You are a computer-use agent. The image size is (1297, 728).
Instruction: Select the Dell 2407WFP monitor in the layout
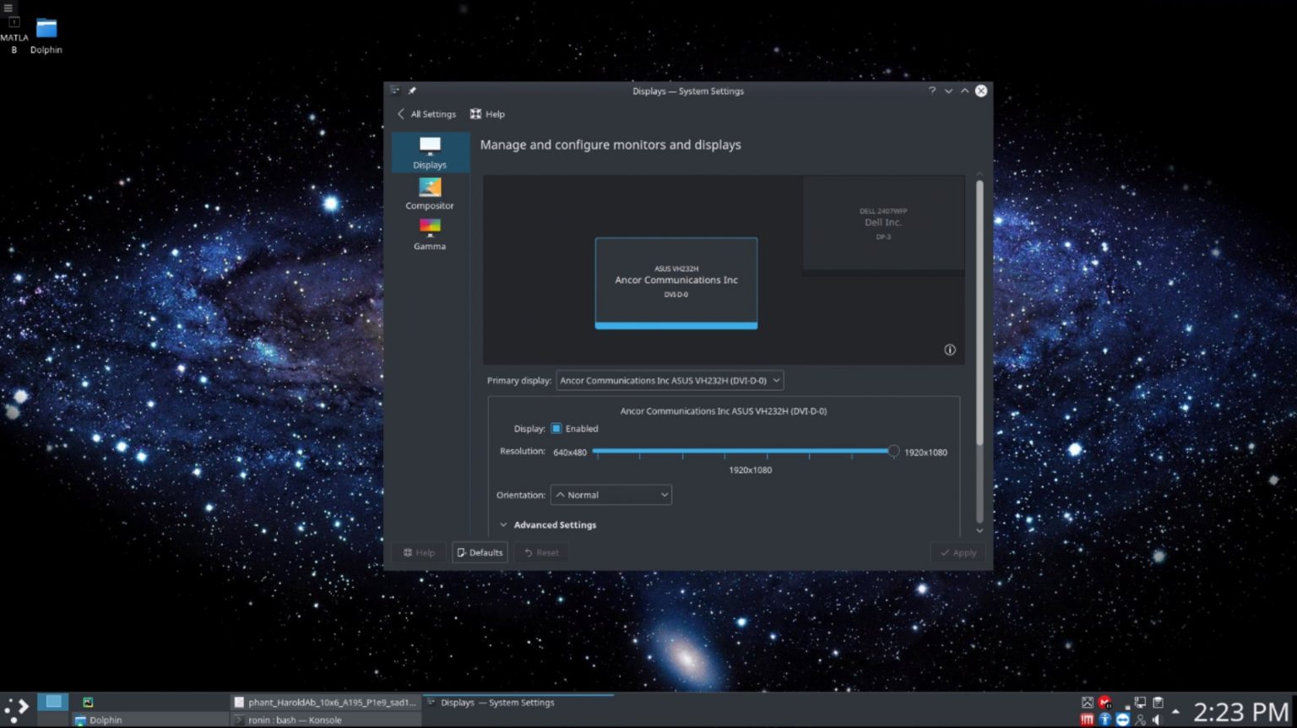tap(883, 224)
